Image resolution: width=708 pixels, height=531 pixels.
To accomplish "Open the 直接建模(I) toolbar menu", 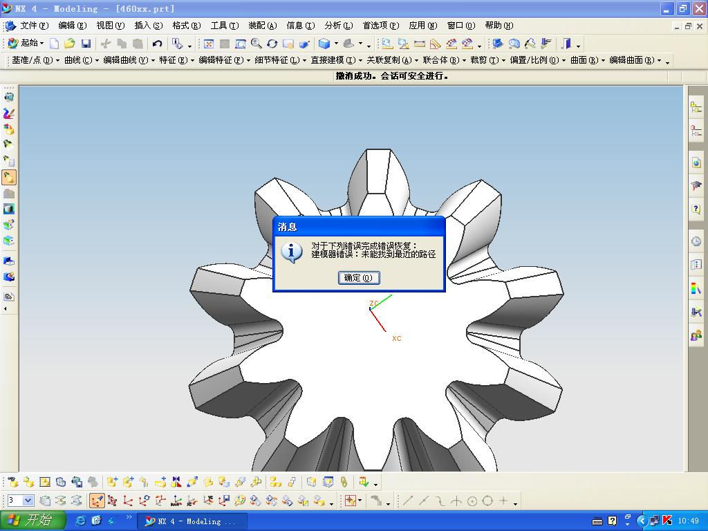I will coord(337,60).
